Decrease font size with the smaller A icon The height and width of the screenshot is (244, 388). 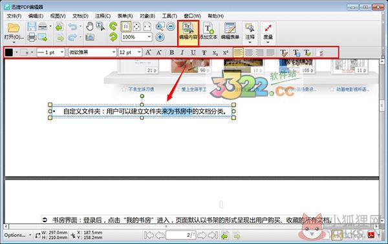click(x=159, y=52)
